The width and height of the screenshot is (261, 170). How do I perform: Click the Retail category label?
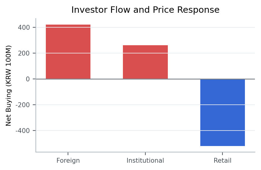[222, 161]
